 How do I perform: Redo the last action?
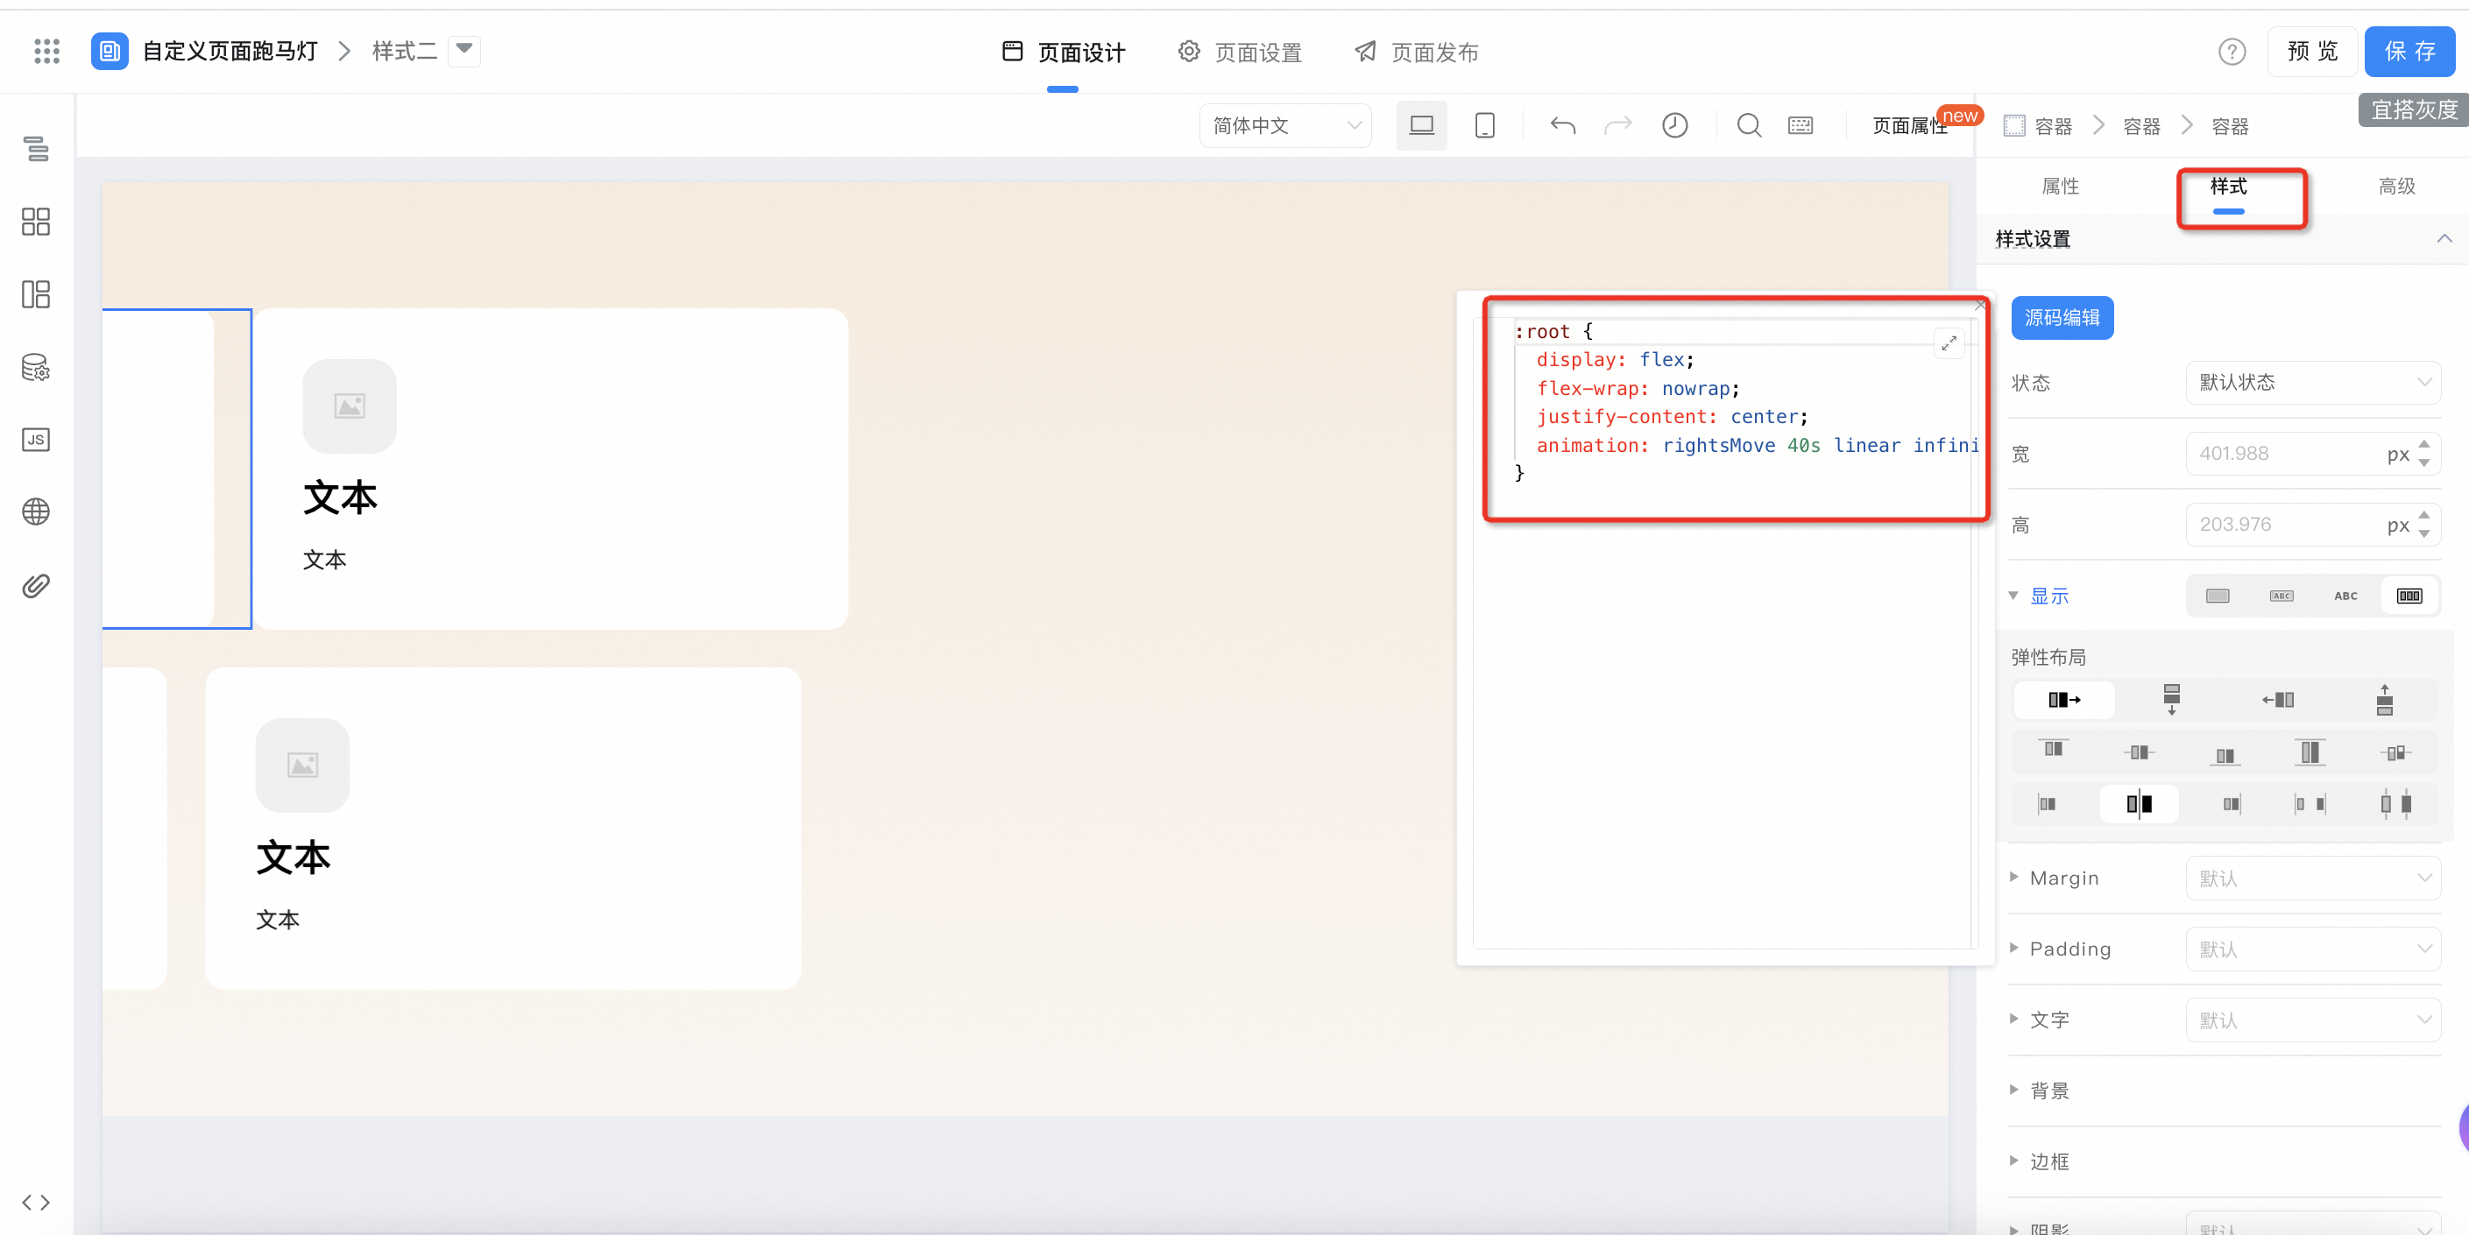point(1618,125)
